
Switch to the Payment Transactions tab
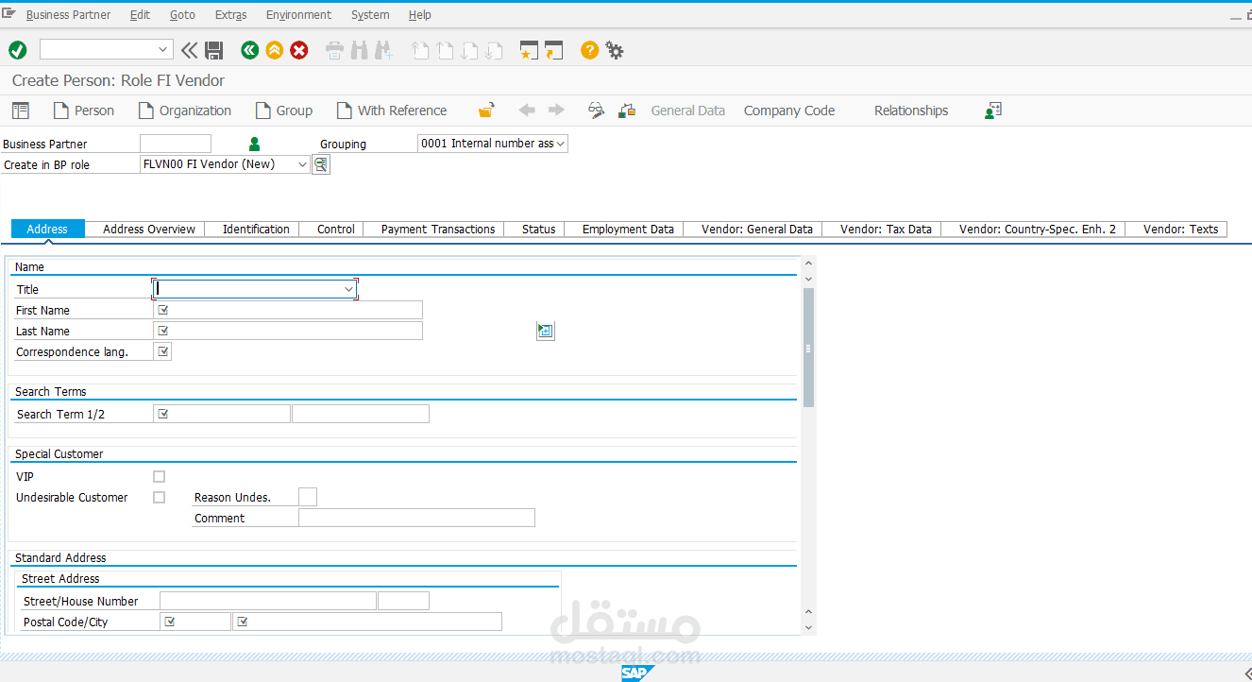click(x=437, y=229)
